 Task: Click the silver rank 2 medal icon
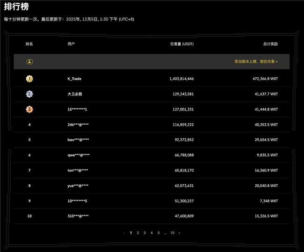click(29, 94)
